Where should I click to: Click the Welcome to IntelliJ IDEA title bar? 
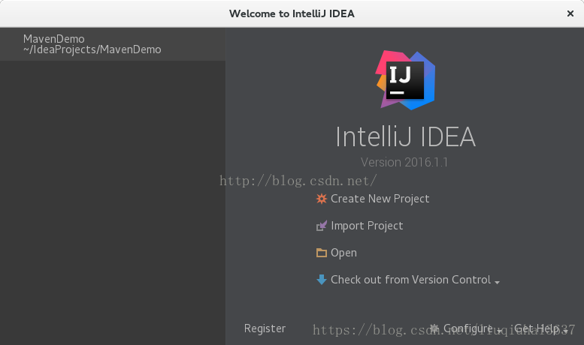point(292,13)
